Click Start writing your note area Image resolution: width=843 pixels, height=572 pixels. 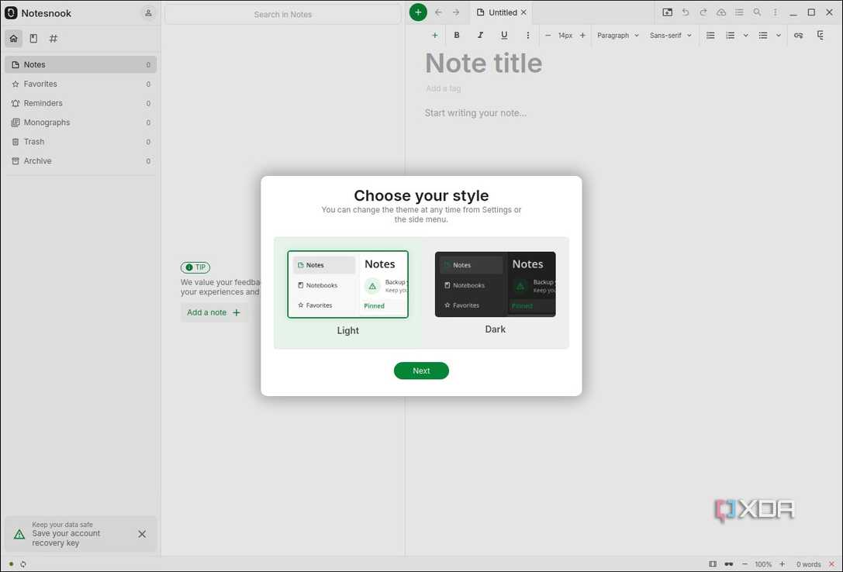[x=475, y=113]
